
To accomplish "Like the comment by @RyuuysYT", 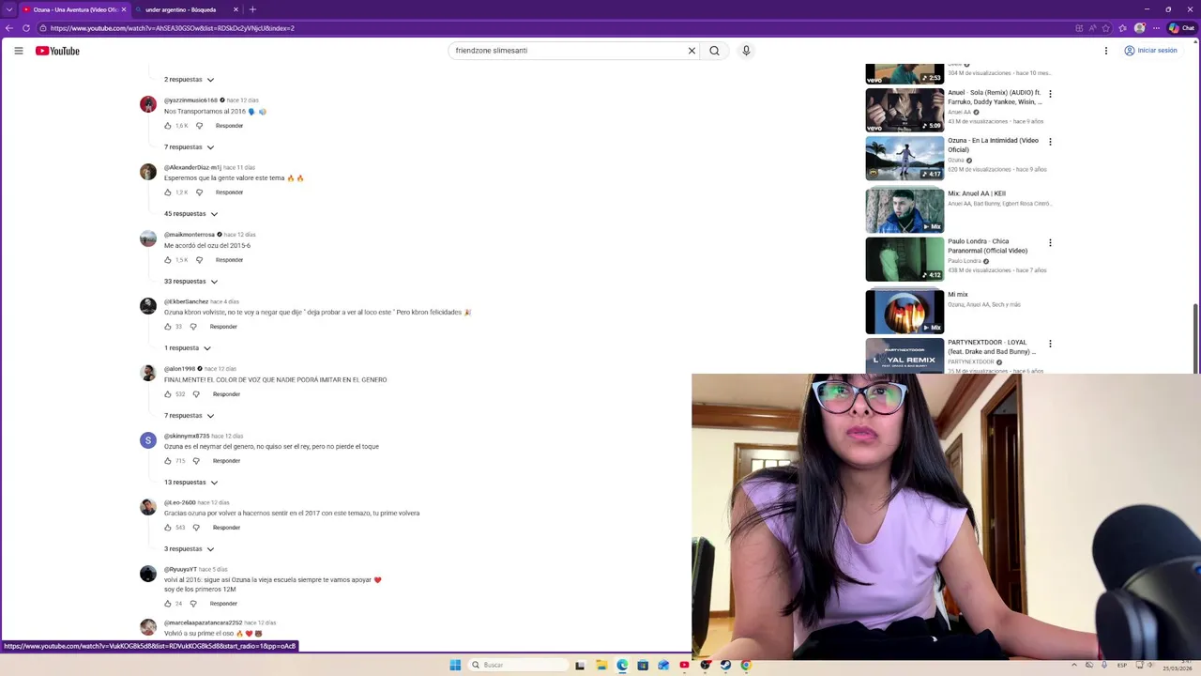I will (168, 604).
